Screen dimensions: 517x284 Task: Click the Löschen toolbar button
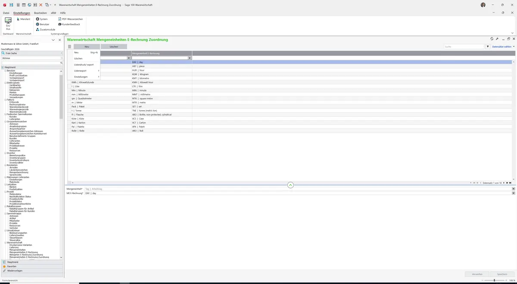pyautogui.click(x=114, y=46)
